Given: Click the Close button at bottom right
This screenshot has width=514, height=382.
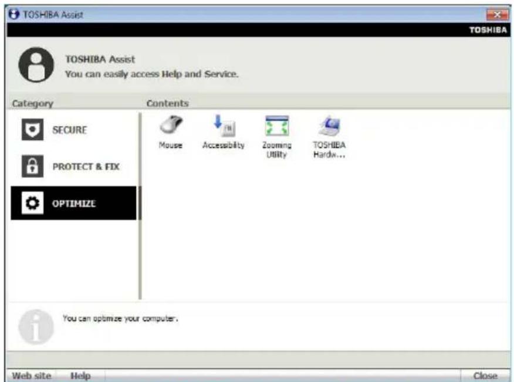Looking at the screenshot, I should 485,376.
